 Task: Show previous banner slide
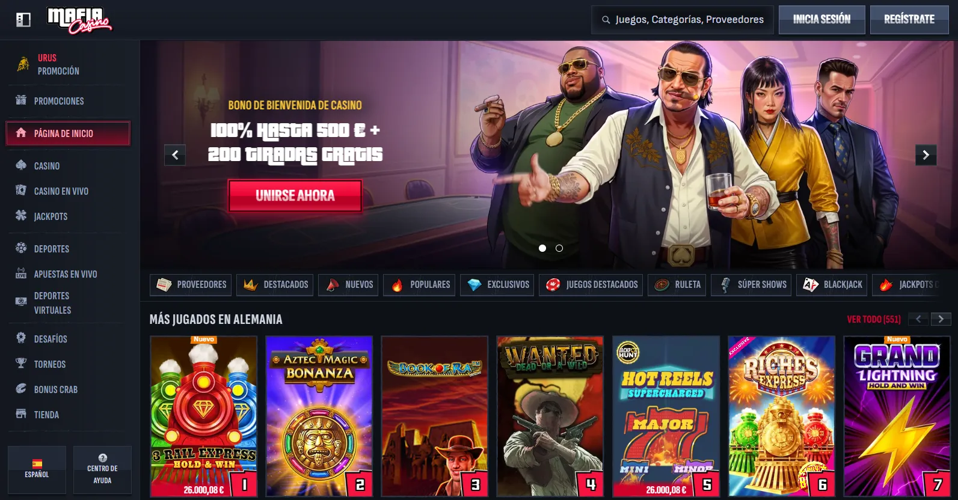(175, 155)
